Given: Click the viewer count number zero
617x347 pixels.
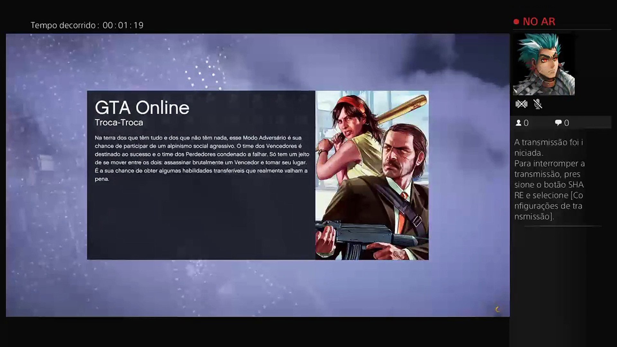Looking at the screenshot, I should (x=526, y=123).
